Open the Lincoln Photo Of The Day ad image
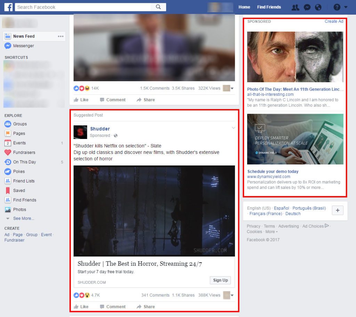Image resolution: width=356 pixels, height=317 pixels. click(295, 57)
